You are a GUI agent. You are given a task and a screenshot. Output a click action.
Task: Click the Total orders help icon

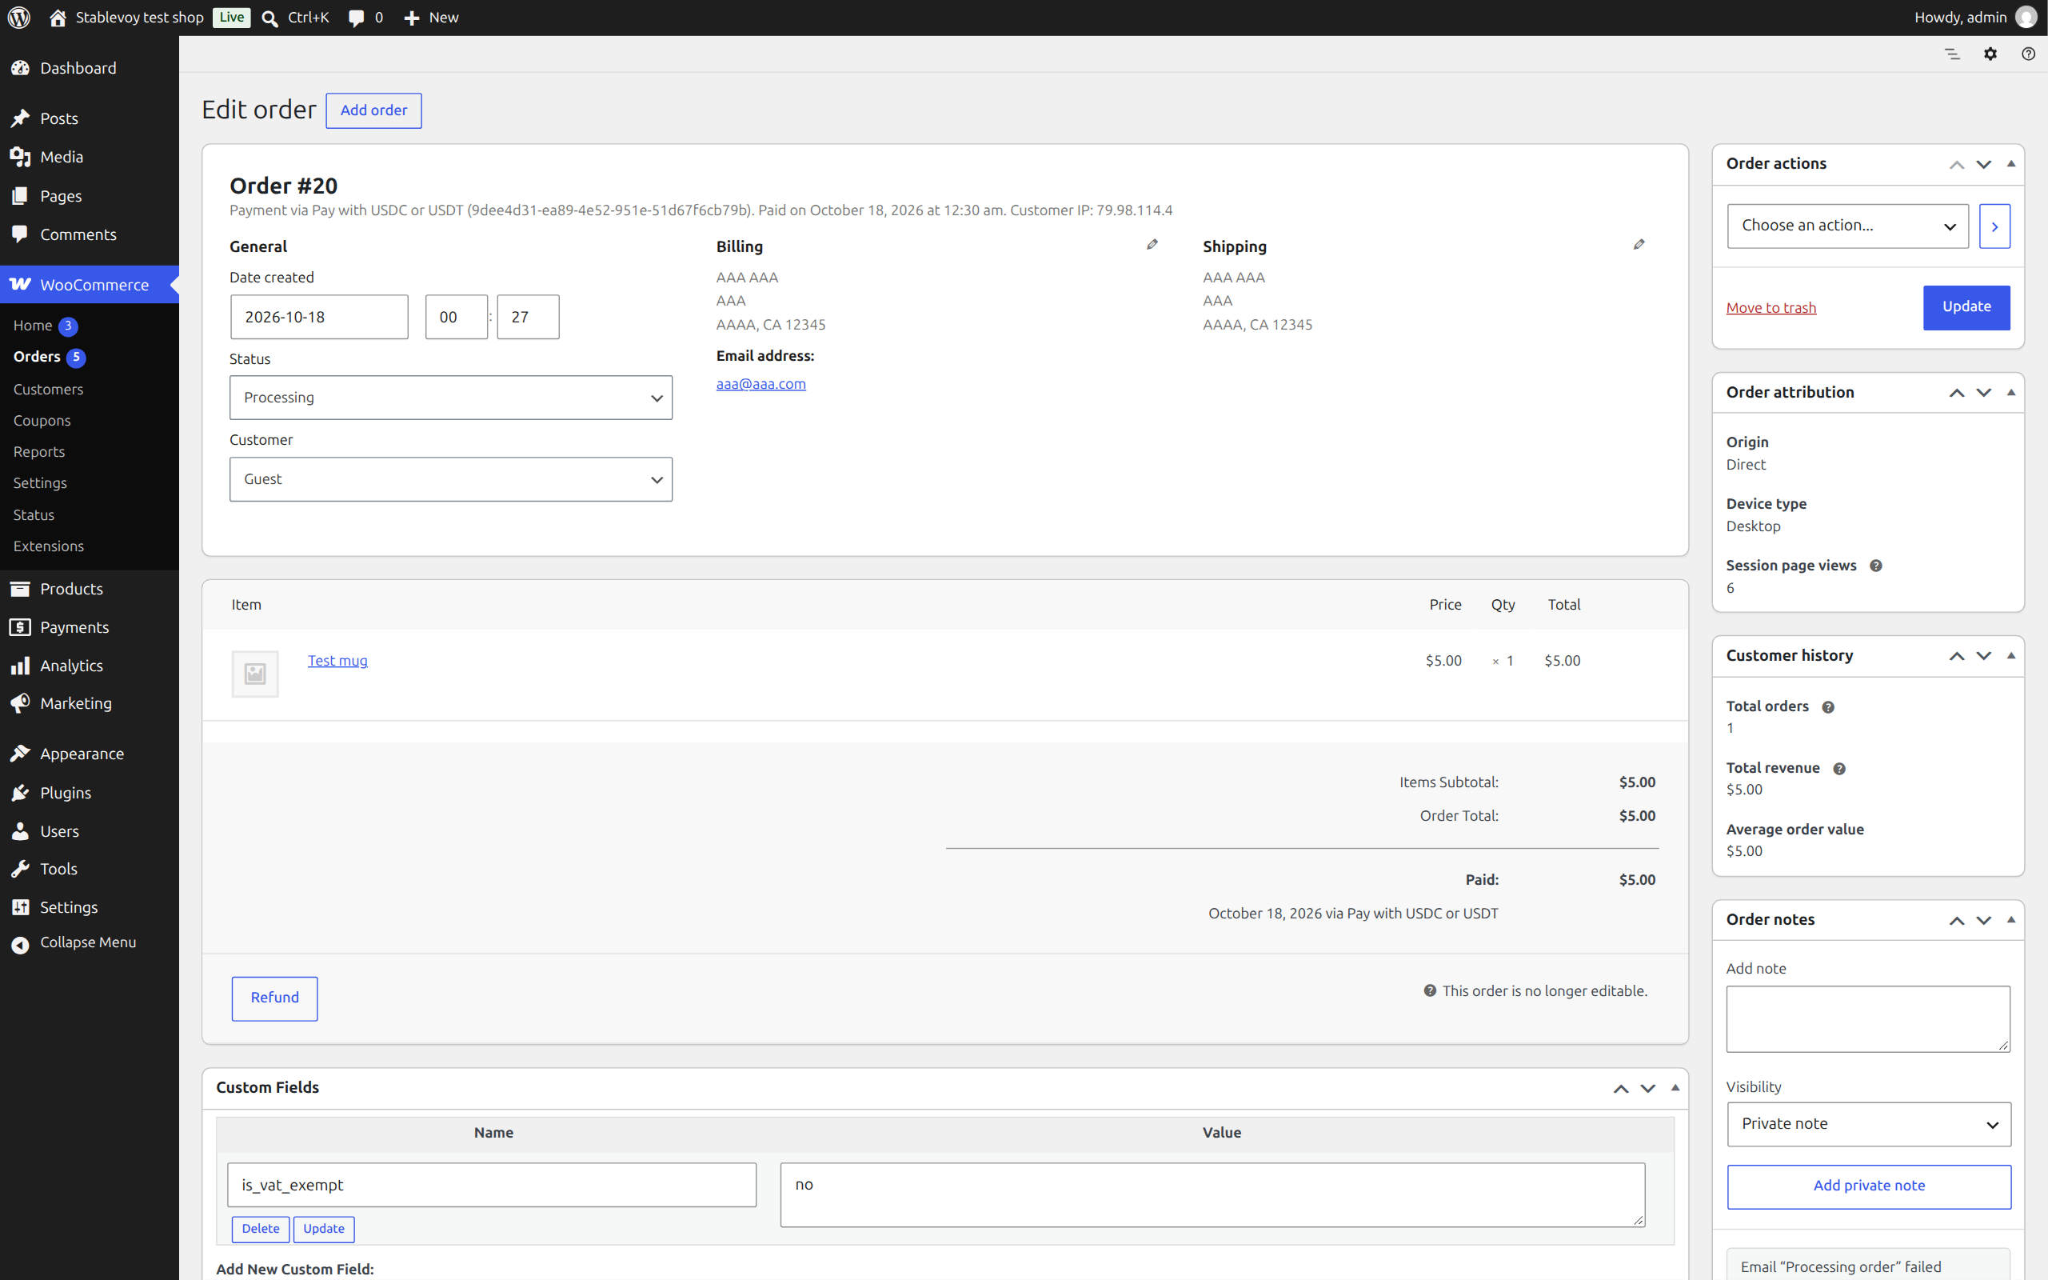(x=1828, y=707)
